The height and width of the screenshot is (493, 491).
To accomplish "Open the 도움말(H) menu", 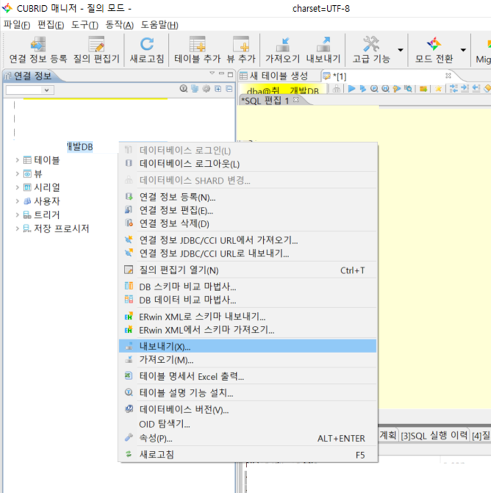I will [159, 24].
